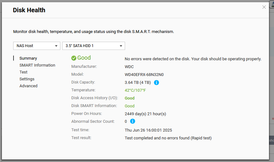Open the Advanced section

(29, 86)
